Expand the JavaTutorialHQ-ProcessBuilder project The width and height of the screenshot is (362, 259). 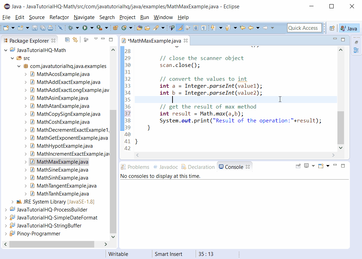tap(6, 209)
